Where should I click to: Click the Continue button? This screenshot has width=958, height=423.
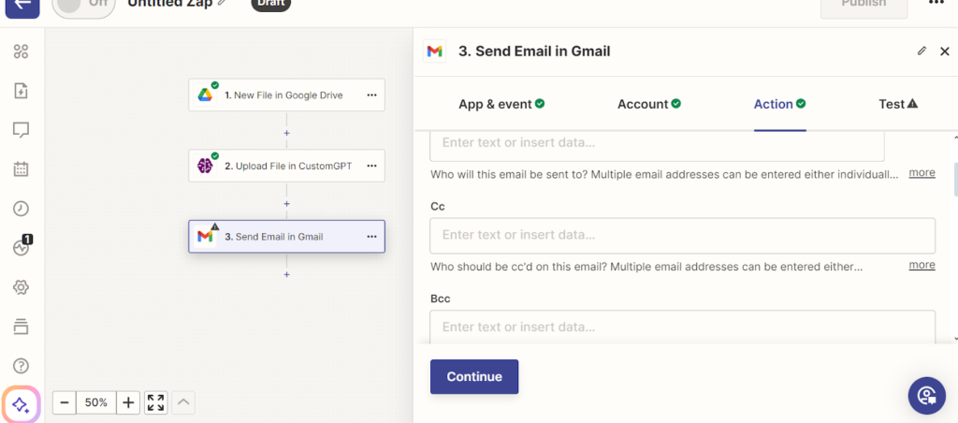(x=474, y=376)
